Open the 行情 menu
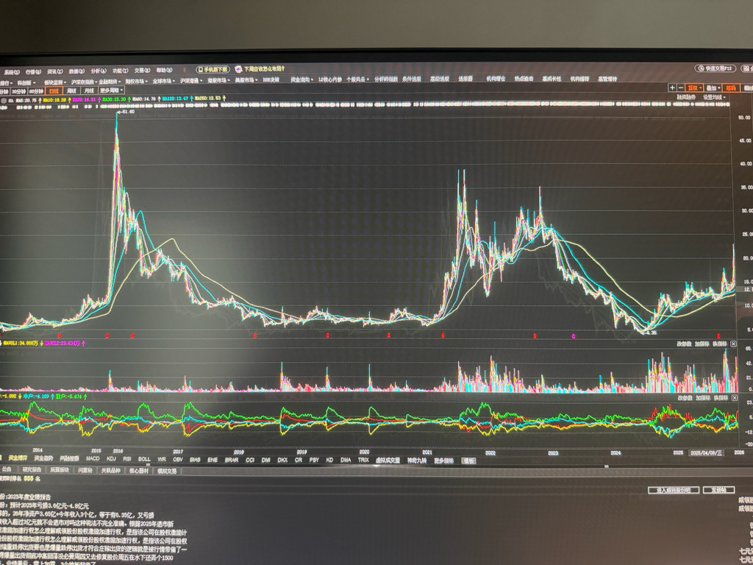753x565 pixels. 33,71
